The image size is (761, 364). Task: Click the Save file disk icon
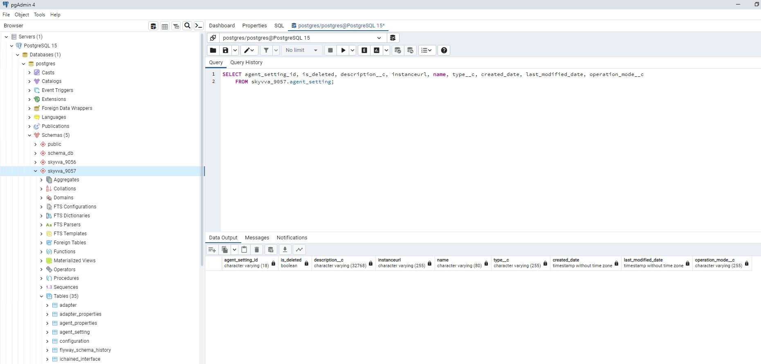(x=225, y=50)
